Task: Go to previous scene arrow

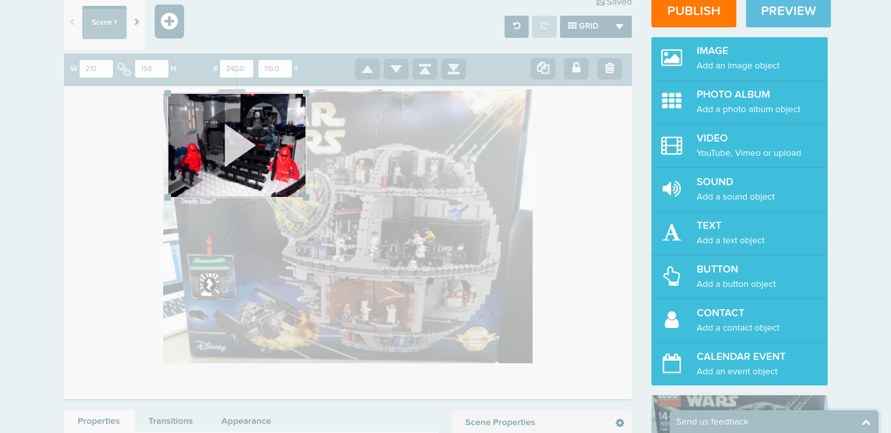Action: coord(72,22)
